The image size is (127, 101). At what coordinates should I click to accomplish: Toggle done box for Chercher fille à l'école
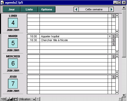point(110,40)
